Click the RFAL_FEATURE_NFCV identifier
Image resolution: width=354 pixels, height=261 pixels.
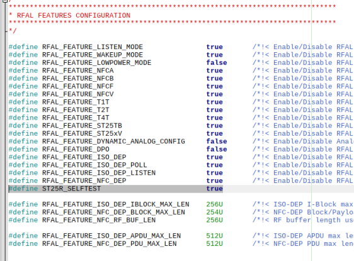click(78, 94)
